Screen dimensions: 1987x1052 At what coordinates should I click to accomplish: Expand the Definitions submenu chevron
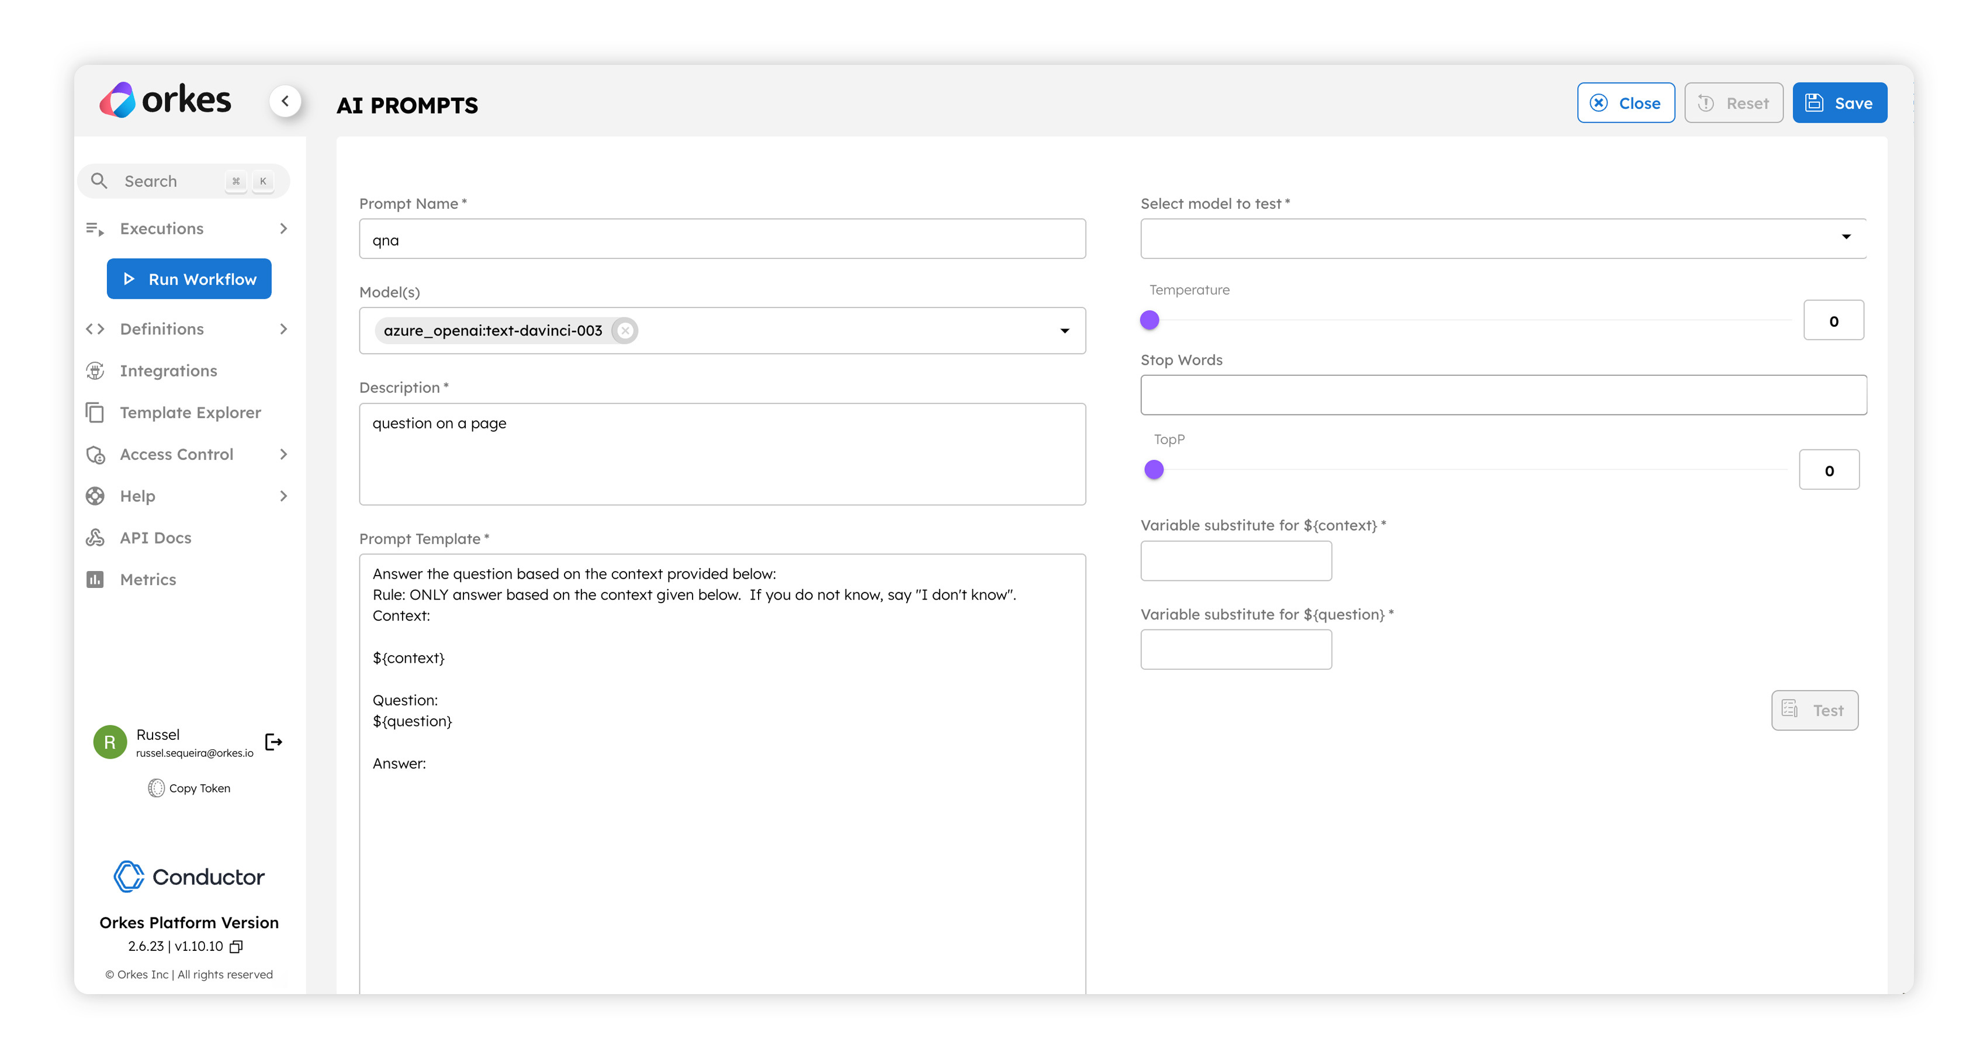pos(284,328)
